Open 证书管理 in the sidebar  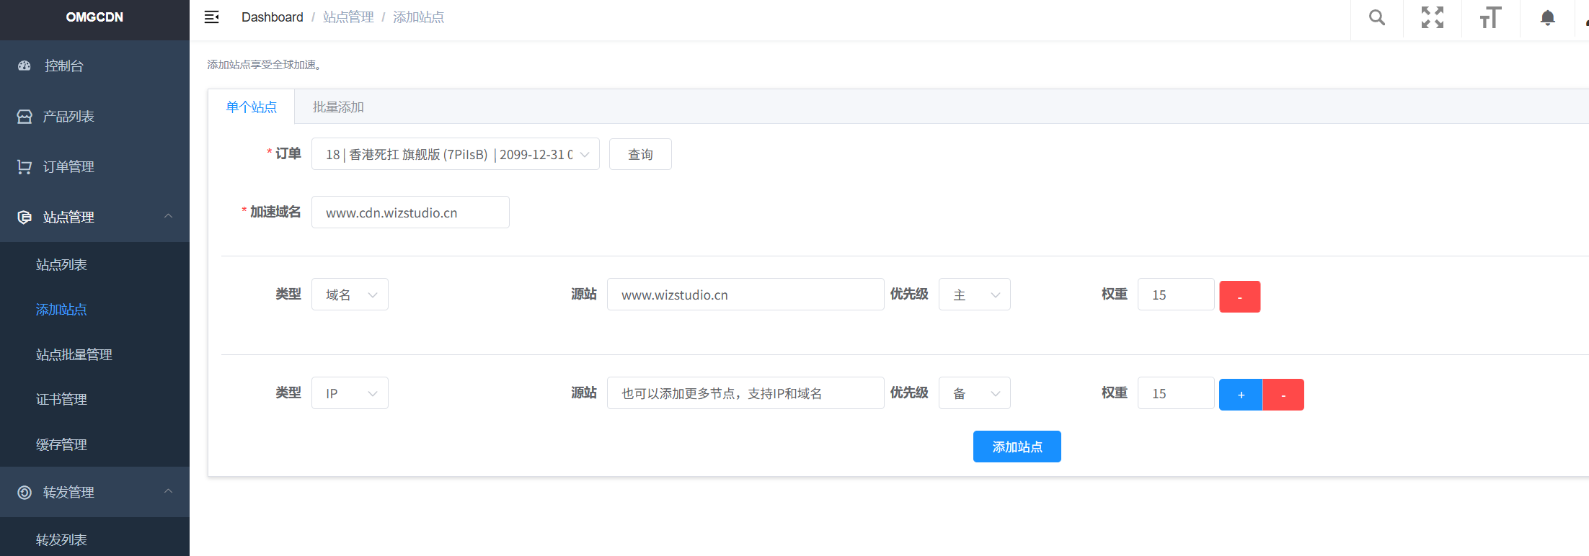61,400
